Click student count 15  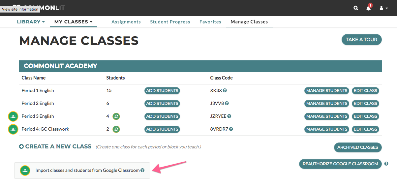coord(109,90)
